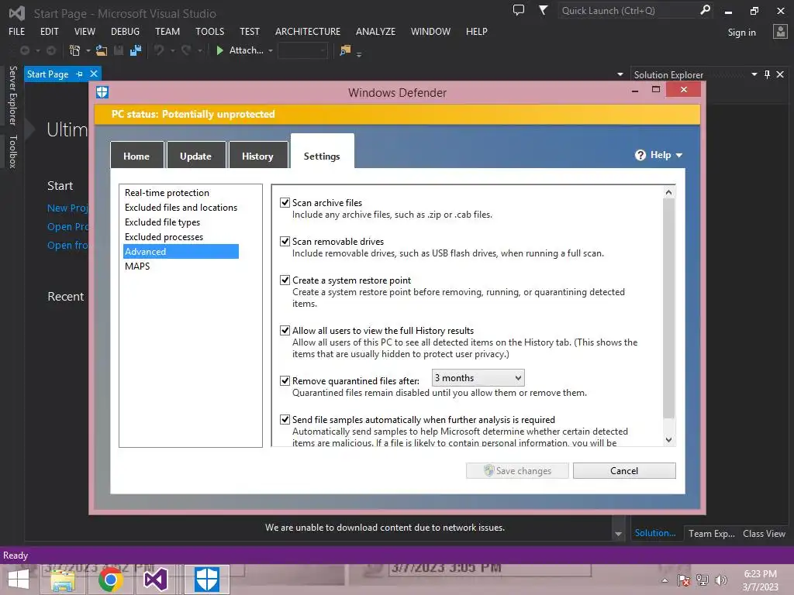Open the 3 months dropdown
This screenshot has height=595, width=794.
click(x=478, y=378)
